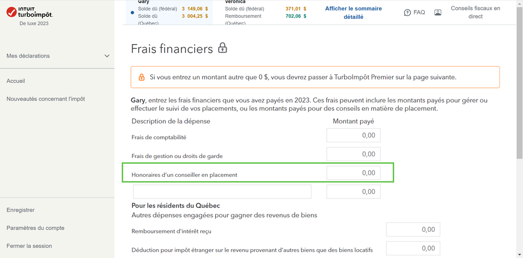The width and height of the screenshot is (523, 258).
Task: Open Nouveautés concernant l'impôt
Action: pyautogui.click(x=46, y=99)
